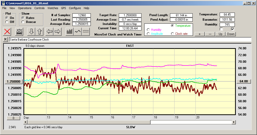Click the balance scale icon
Viewport: 257px width, 135px height.
(x=19, y=31)
